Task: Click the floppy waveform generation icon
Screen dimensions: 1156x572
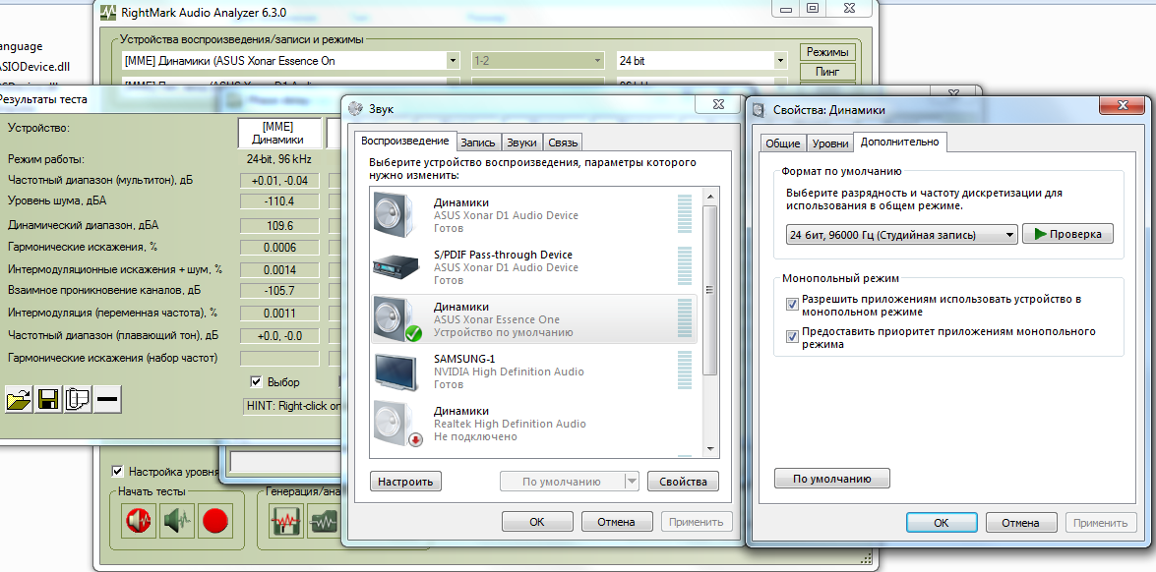Action: pyautogui.click(x=284, y=521)
